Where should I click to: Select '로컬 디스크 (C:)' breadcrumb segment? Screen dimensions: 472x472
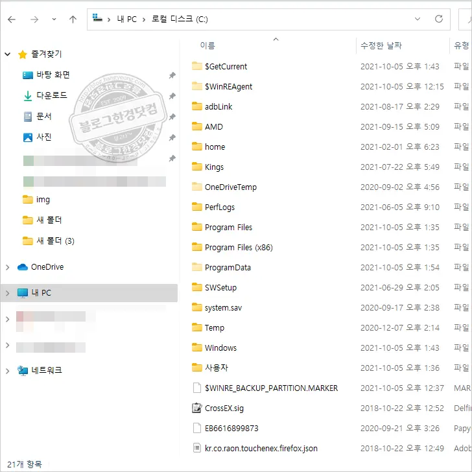coord(180,19)
